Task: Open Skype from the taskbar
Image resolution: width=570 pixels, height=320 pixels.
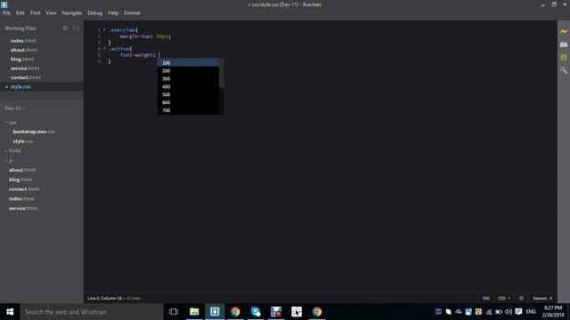Action: click(x=256, y=312)
